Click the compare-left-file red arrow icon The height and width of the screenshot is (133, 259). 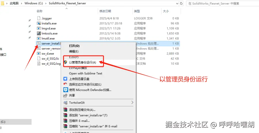(x=66, y=84)
